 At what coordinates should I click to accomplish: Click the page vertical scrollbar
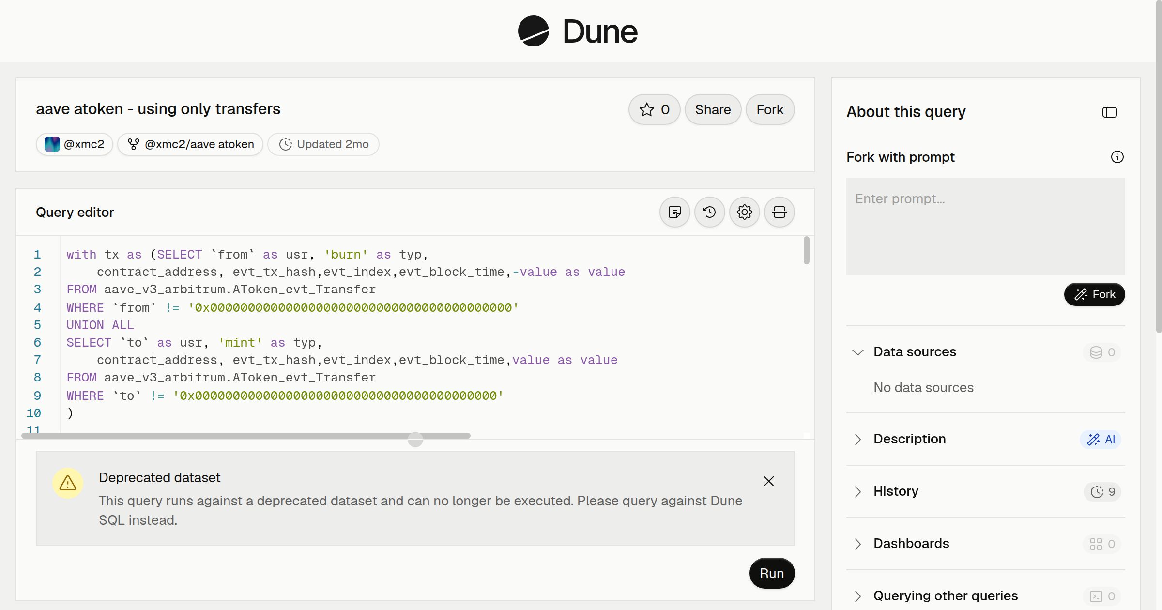click(1159, 167)
